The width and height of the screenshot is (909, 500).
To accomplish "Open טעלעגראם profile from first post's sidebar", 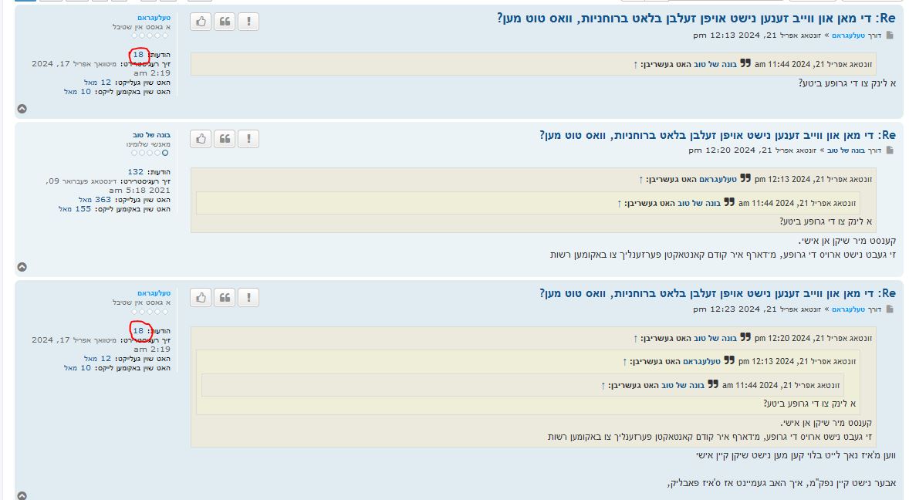I will pos(154,17).
